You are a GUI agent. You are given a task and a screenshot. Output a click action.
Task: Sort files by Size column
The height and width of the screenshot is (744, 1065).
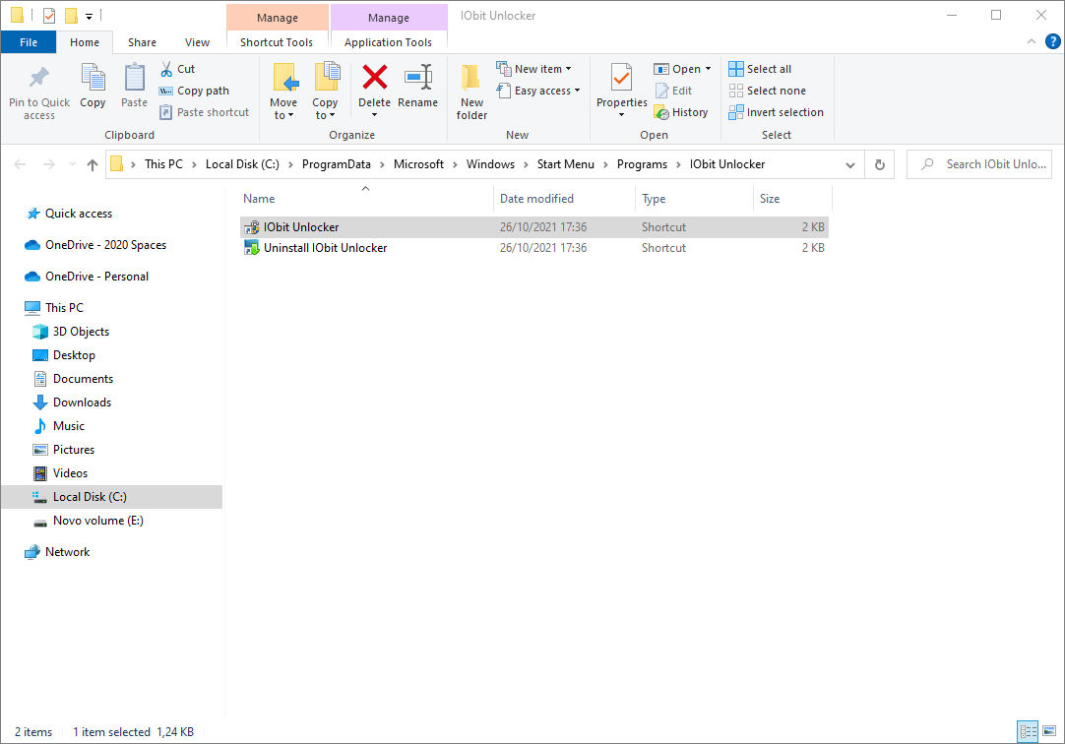pyautogui.click(x=792, y=198)
